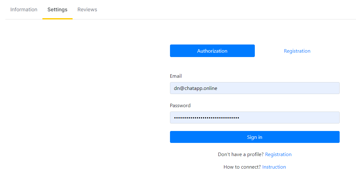The width and height of the screenshot is (356, 178).
Task: Focus the Email input field
Action: click(255, 88)
